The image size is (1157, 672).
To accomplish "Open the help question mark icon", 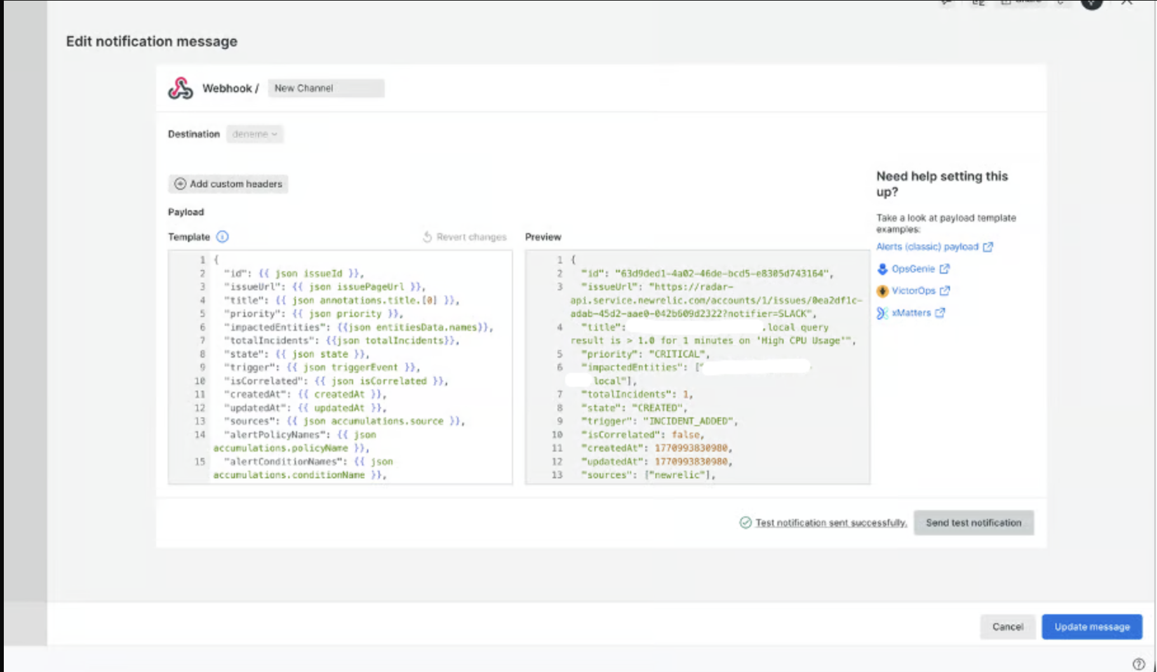I will [x=1139, y=664].
